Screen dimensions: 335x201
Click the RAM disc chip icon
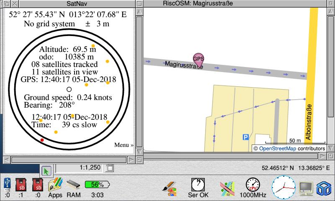[x=73, y=184]
